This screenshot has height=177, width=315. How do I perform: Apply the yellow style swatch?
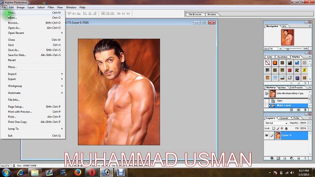click(x=304, y=70)
